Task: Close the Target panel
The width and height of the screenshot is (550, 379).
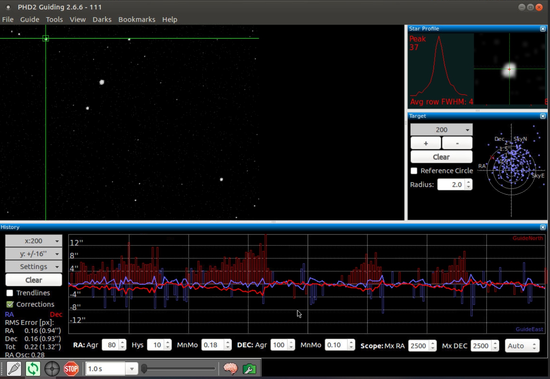Action: pyautogui.click(x=543, y=116)
